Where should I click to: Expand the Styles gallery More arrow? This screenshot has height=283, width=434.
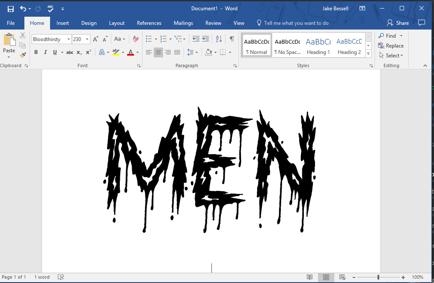[369, 54]
